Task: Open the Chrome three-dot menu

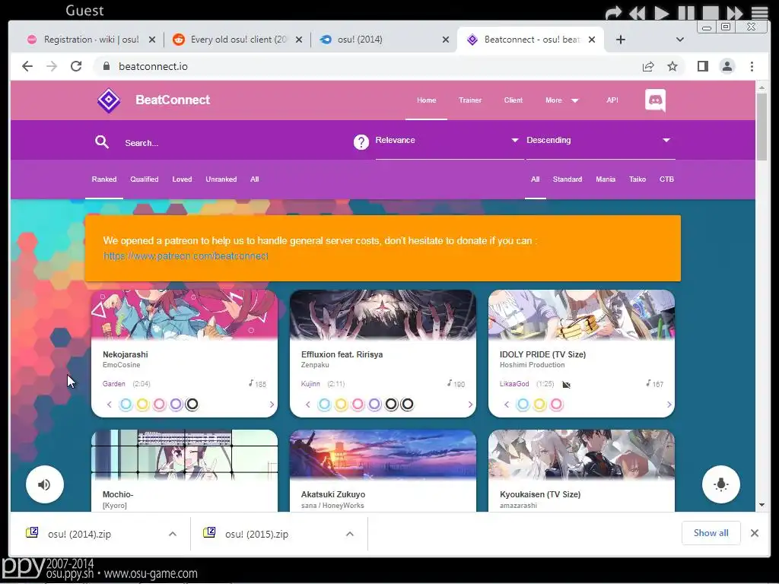Action: (x=752, y=66)
